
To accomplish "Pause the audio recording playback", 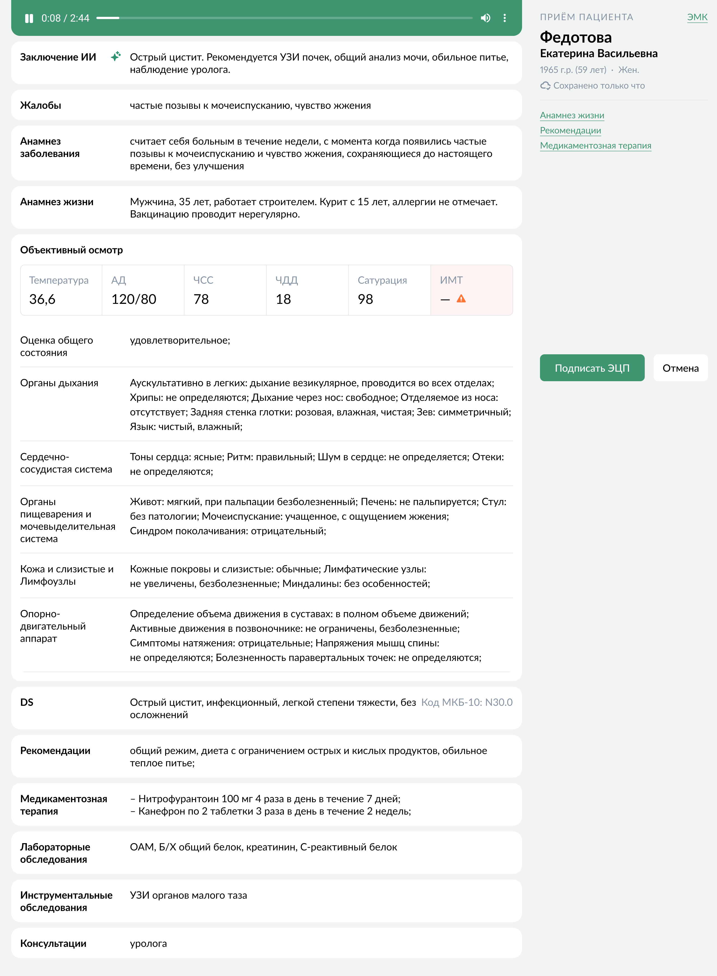I will [29, 18].
